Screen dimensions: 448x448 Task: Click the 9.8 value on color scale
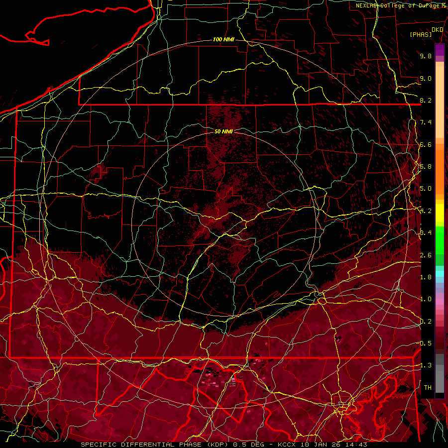[426, 56]
